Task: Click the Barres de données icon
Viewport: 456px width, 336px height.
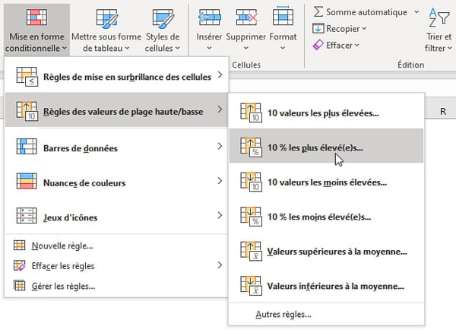Action: 27,146
